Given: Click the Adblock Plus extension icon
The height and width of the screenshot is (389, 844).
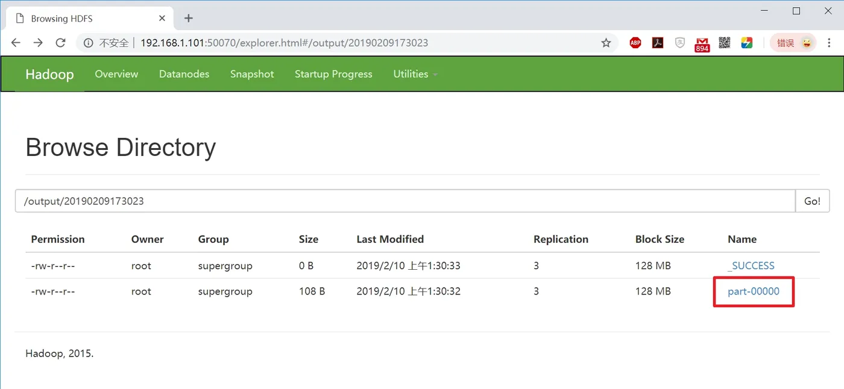Looking at the screenshot, I should 635,43.
